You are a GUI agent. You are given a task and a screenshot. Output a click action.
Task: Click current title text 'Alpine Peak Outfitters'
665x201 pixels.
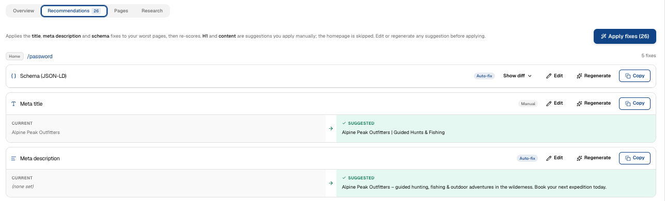tap(36, 132)
